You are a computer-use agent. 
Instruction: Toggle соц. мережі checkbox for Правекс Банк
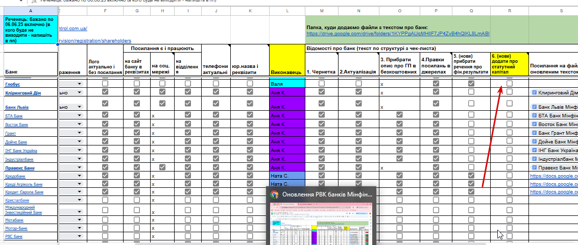pos(162,167)
